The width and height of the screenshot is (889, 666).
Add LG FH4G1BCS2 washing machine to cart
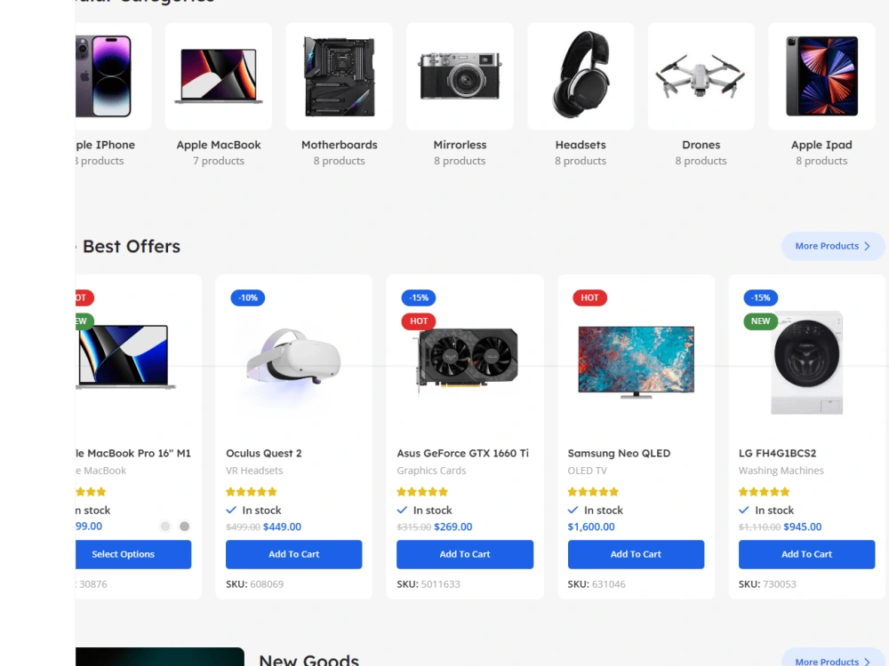coord(806,554)
